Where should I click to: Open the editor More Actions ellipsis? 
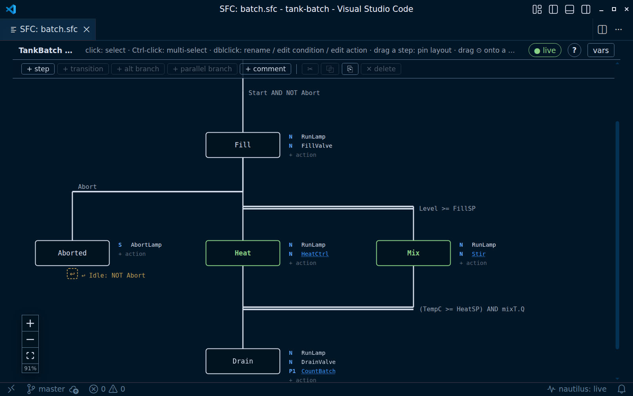click(618, 29)
